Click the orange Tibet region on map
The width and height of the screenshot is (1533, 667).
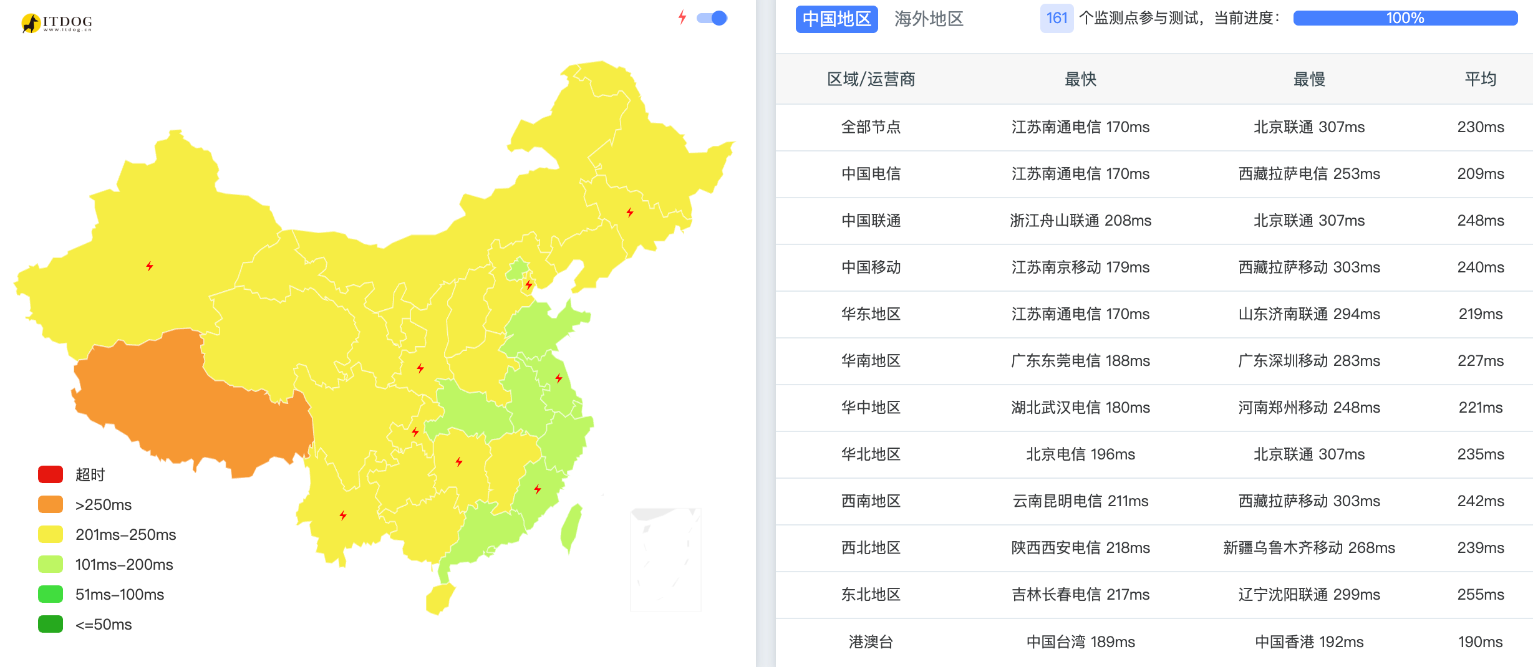(187, 405)
